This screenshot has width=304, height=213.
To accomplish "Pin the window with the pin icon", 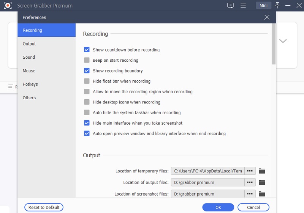I will [277, 5].
